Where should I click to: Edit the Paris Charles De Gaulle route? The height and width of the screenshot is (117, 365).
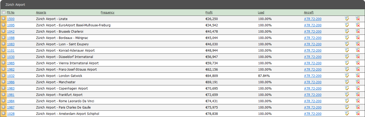pyautogui.click(x=347, y=107)
